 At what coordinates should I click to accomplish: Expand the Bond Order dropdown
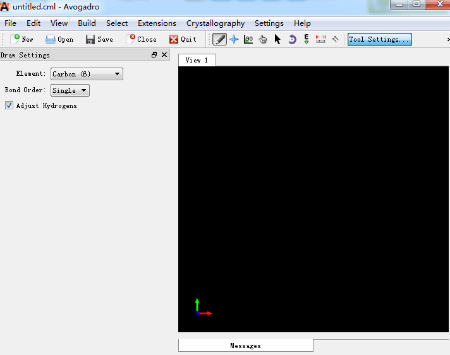pyautogui.click(x=70, y=90)
